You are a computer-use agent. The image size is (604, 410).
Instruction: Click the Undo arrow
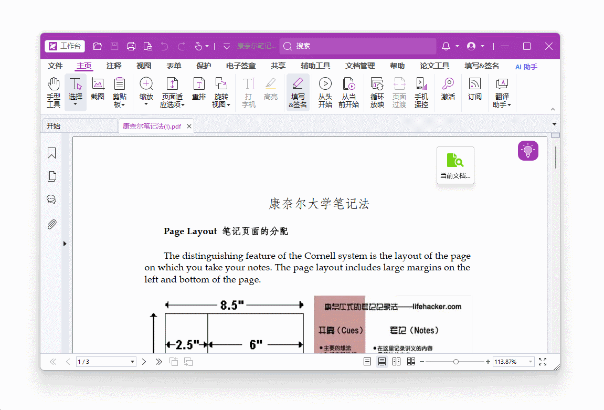coord(164,46)
